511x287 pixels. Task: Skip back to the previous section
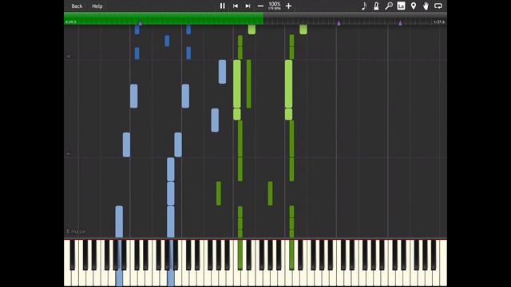(x=236, y=6)
